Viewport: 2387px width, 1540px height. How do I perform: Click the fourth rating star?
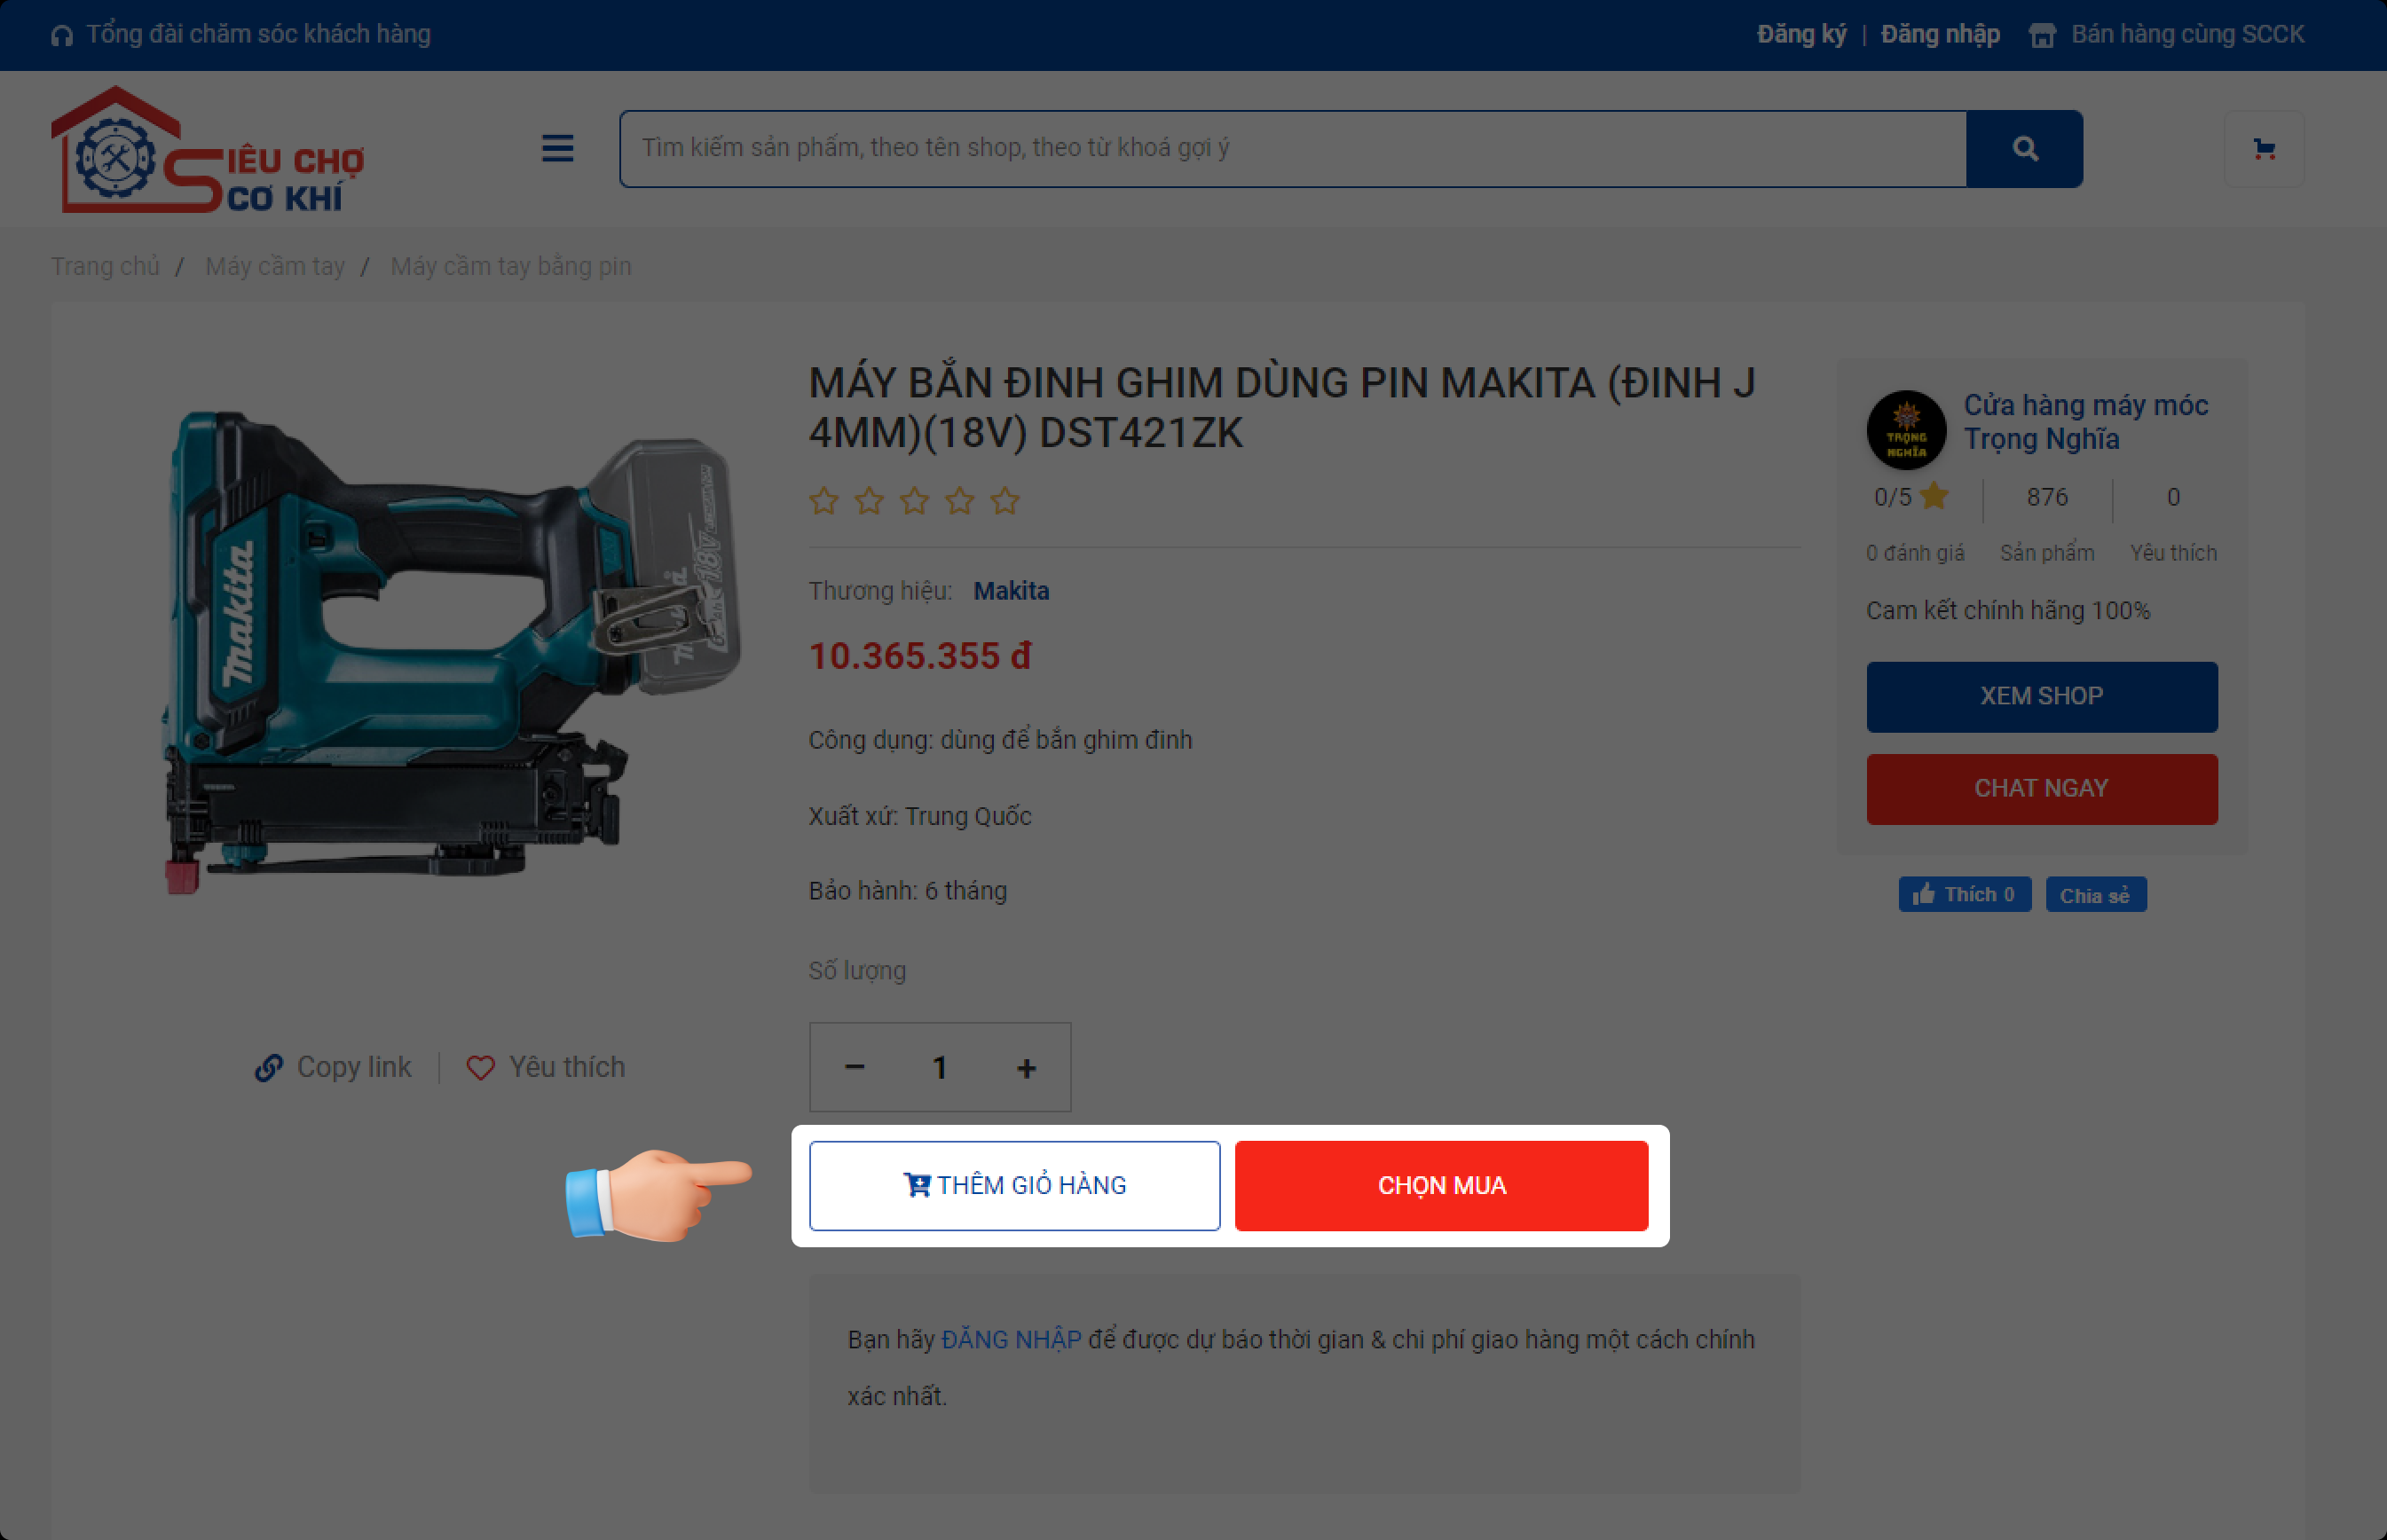[x=960, y=500]
